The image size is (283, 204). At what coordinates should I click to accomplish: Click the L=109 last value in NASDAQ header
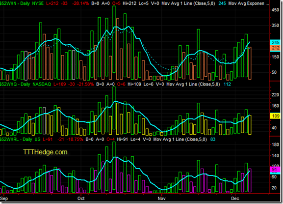pos(60,84)
